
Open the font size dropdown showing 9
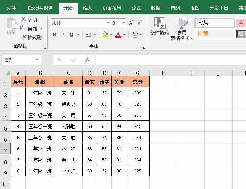(x=124, y=23)
